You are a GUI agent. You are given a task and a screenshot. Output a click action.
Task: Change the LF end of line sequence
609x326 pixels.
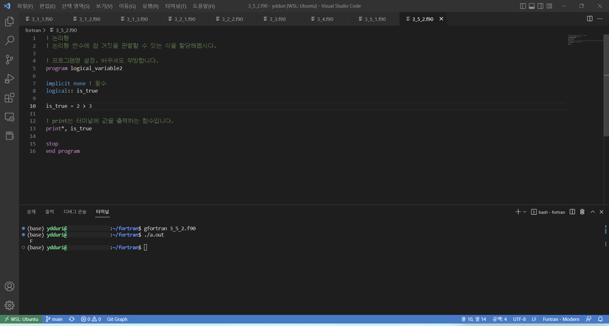[x=534, y=319]
